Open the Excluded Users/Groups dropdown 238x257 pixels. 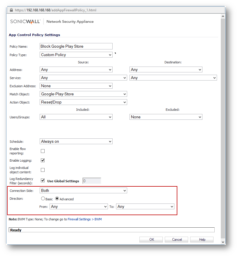point(166,117)
